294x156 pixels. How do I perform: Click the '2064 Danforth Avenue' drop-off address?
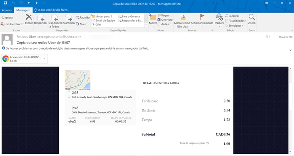(x=101, y=112)
